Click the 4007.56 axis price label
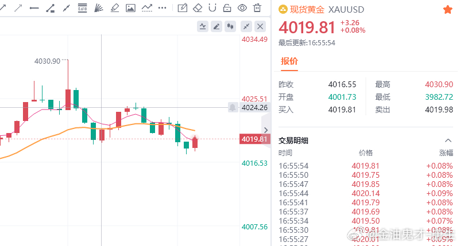This screenshot has height=246, width=460. [254, 227]
